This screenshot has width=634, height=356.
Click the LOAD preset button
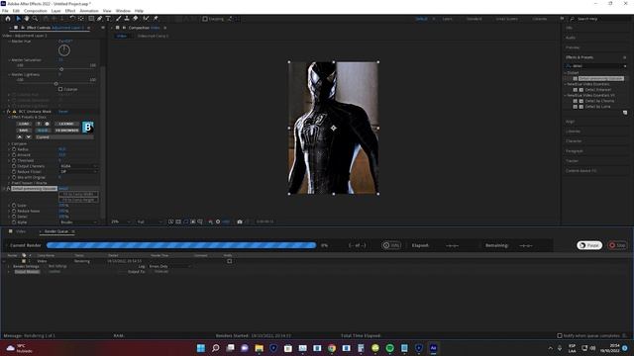[24, 124]
